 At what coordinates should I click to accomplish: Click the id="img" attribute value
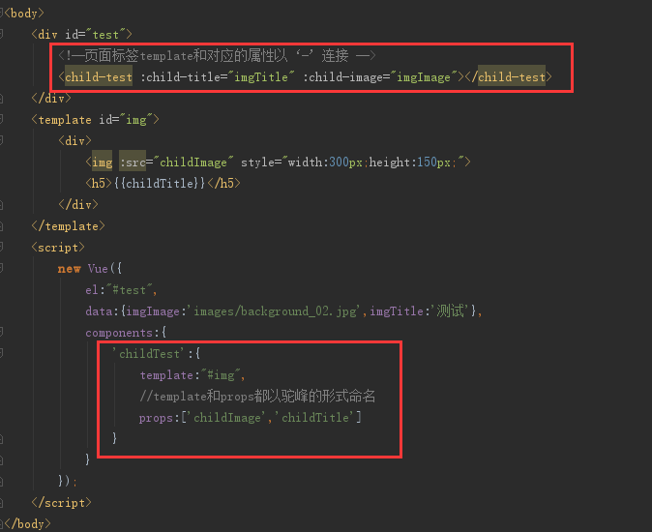[x=136, y=120]
